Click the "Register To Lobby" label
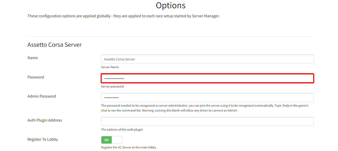 tap(43, 139)
